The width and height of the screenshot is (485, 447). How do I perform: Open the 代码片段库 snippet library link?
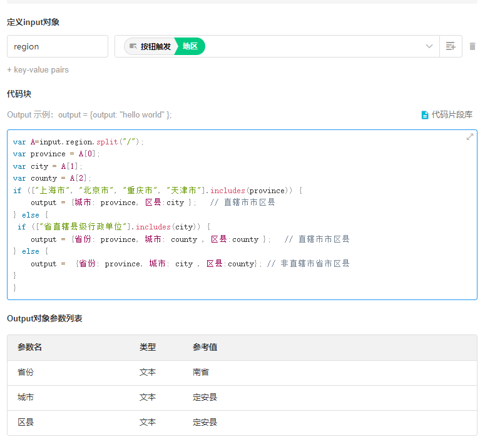(452, 115)
